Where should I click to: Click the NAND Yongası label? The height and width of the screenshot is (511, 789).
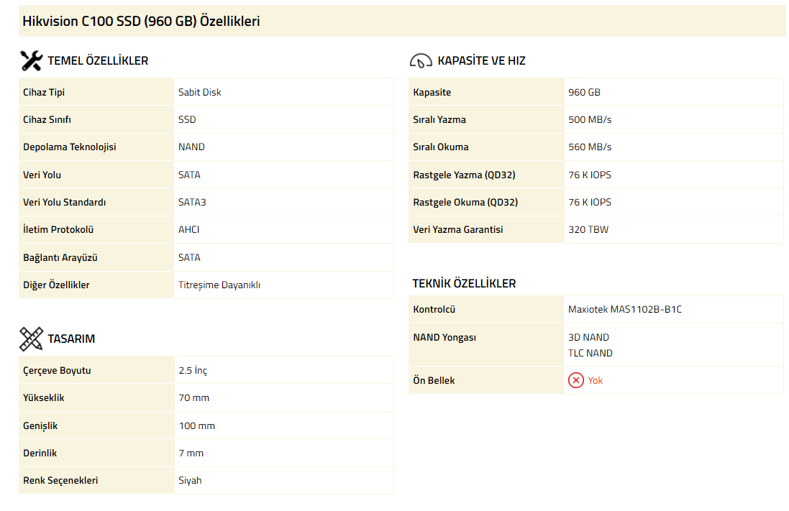pos(444,338)
